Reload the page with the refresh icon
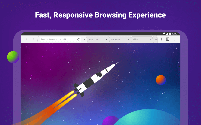 coord(78,39)
